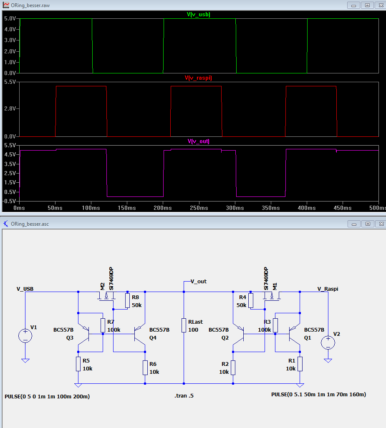Click the 4.5V axis label of V(v_out) pane
386x428 pixels.
click(10, 154)
